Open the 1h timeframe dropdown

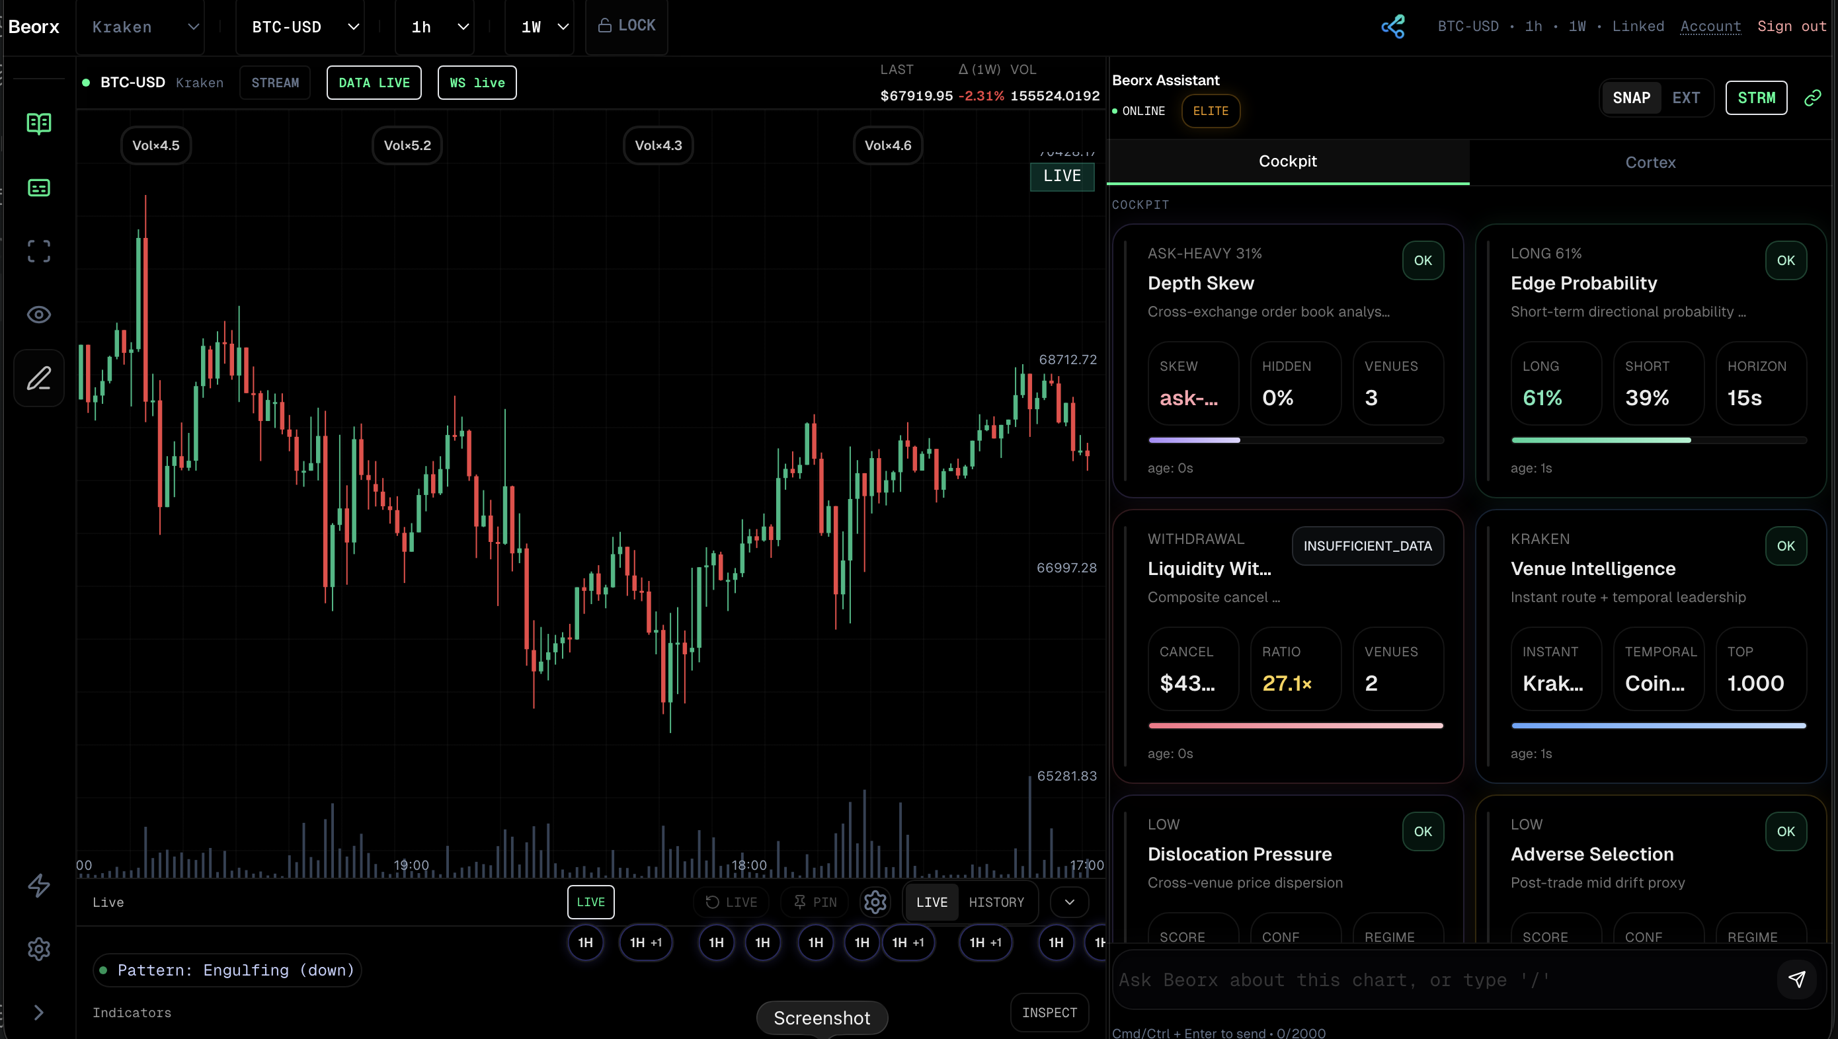(434, 27)
